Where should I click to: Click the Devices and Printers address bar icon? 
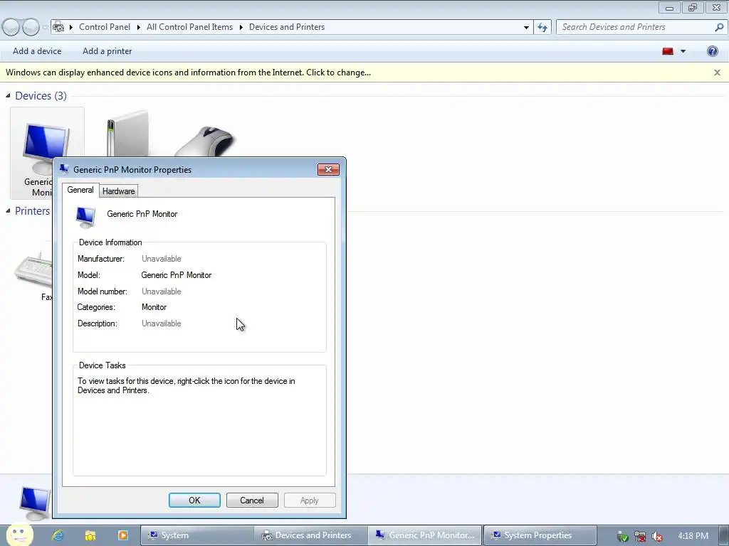(x=58, y=27)
